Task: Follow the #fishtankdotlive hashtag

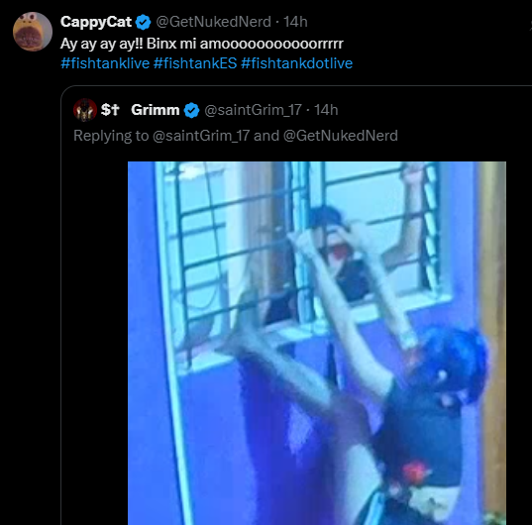Action: point(297,63)
